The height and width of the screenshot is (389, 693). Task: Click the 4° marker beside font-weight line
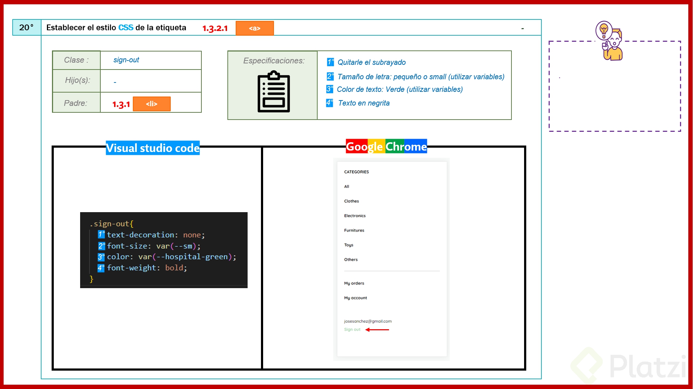101,268
